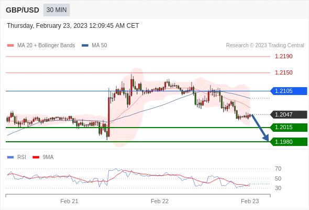
Task: Toggle the RSI legend label
Action: point(21,157)
